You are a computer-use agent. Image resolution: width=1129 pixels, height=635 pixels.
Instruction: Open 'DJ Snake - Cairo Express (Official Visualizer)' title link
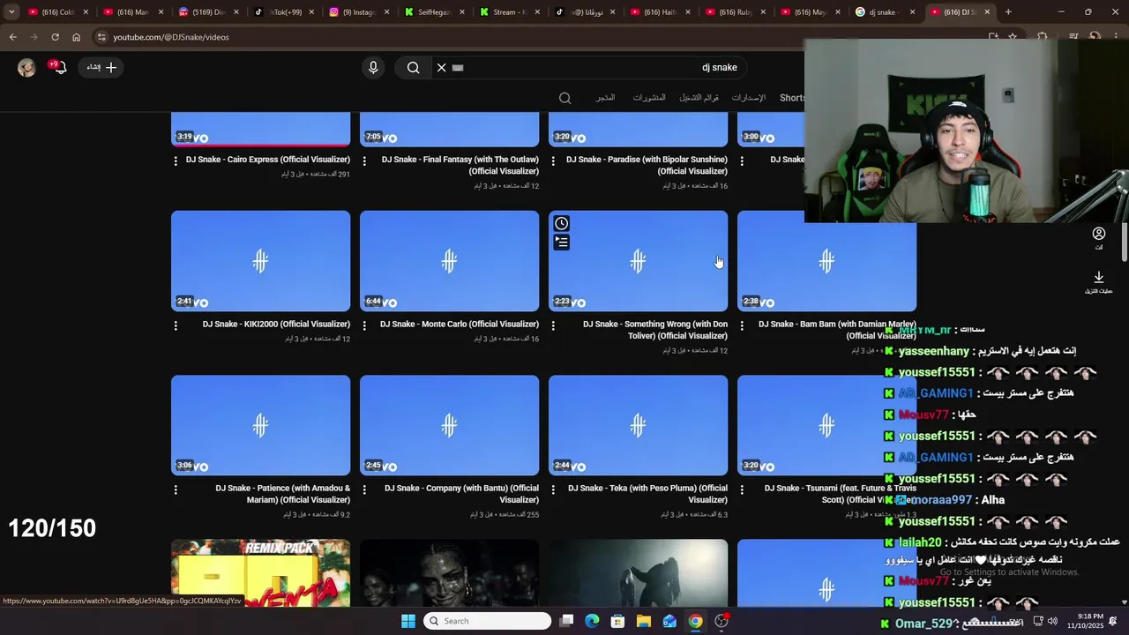click(268, 160)
